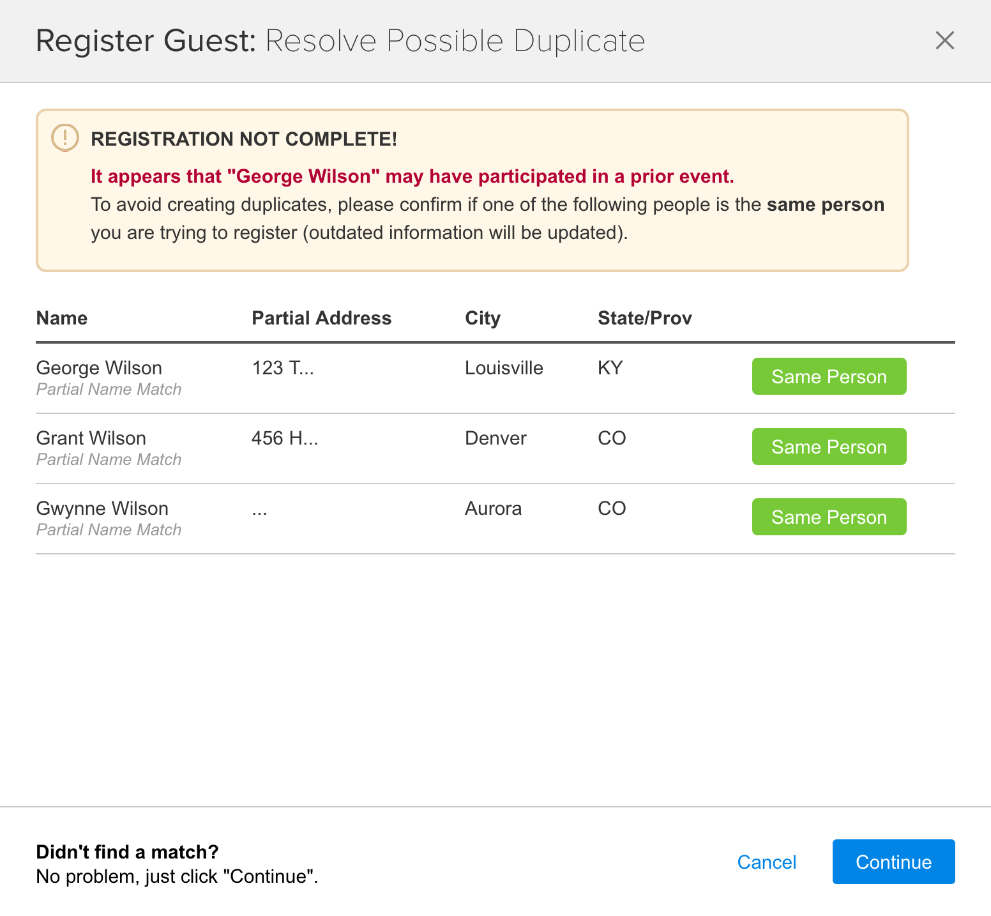Image resolution: width=991 pixels, height=916 pixels.
Task: Click Same Person for Grant Wilson
Action: [829, 447]
